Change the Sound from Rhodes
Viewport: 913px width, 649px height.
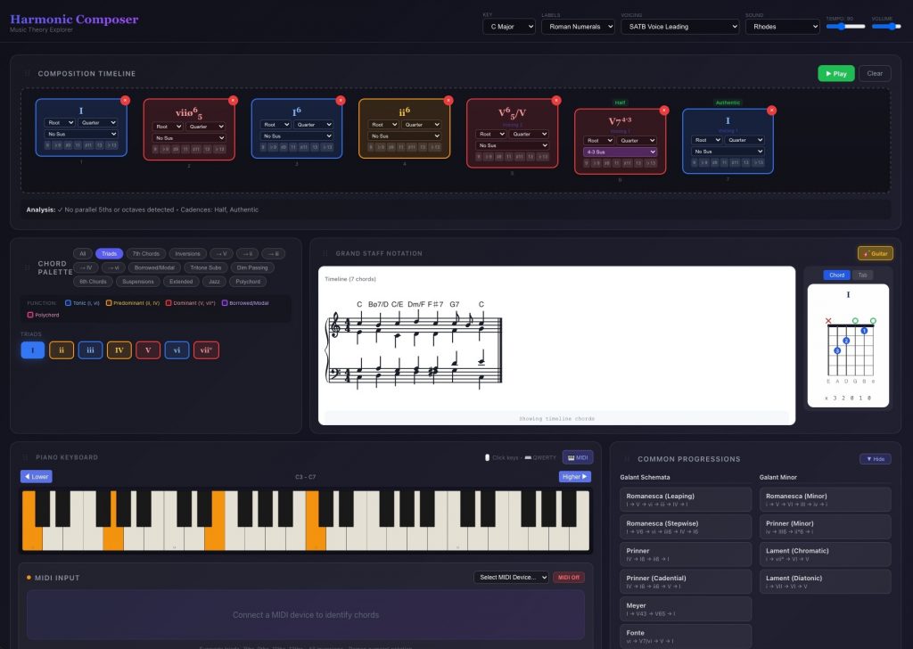(x=783, y=26)
